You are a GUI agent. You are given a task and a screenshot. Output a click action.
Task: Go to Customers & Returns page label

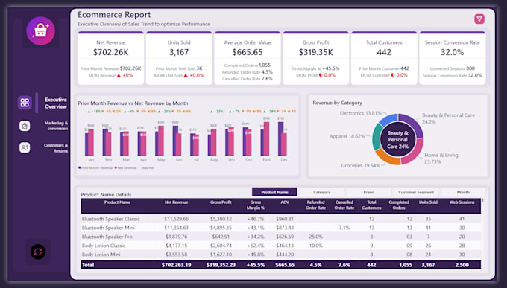pos(56,148)
